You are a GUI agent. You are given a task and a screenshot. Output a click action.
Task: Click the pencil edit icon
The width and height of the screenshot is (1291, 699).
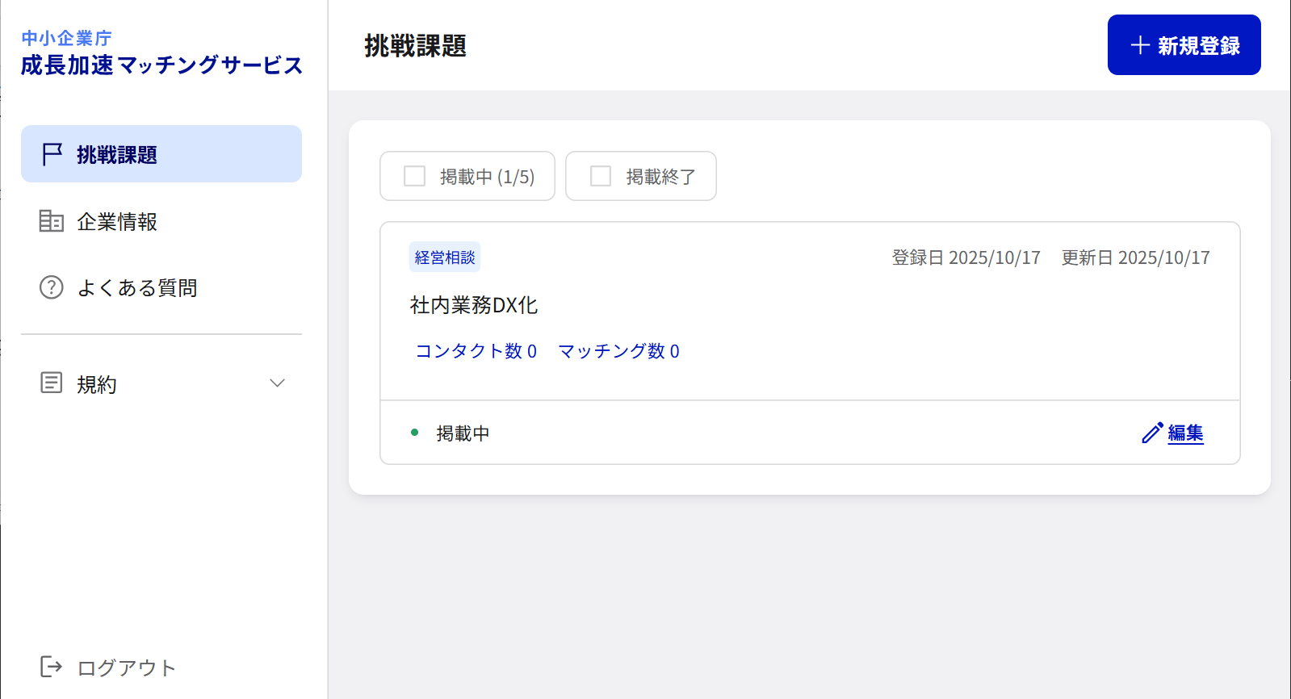[1152, 433]
